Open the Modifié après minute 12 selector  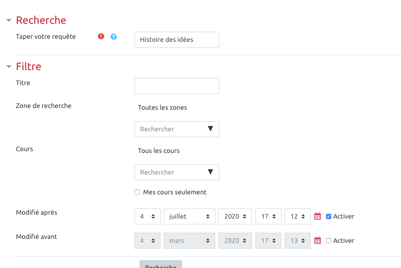tap(297, 216)
